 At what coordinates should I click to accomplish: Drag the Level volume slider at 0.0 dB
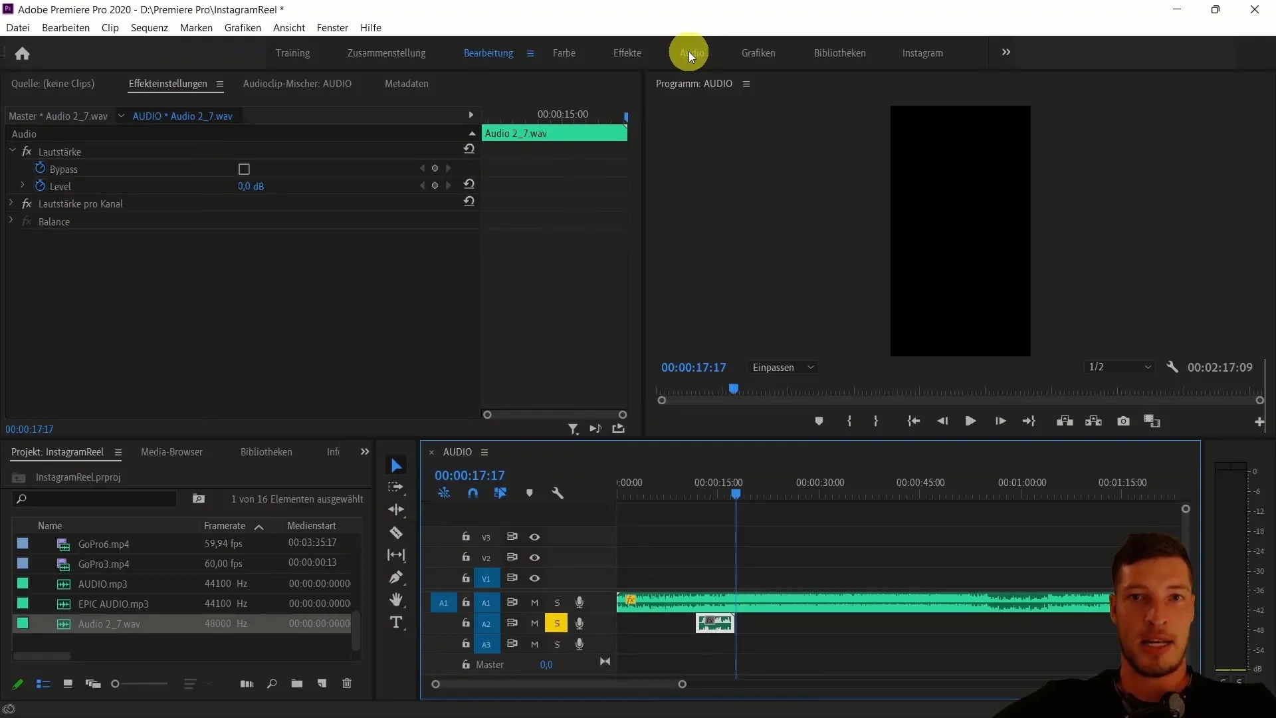251,186
